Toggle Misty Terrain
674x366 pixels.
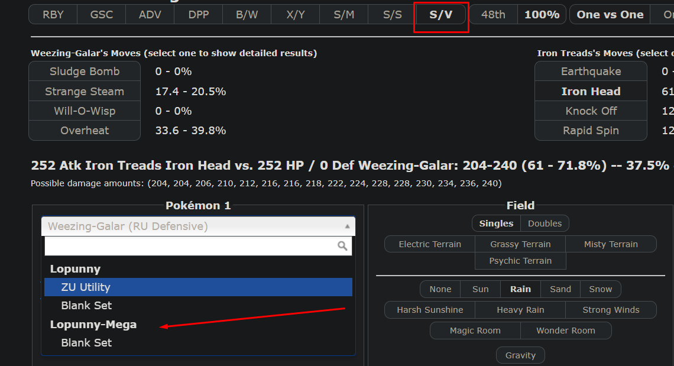(611, 244)
